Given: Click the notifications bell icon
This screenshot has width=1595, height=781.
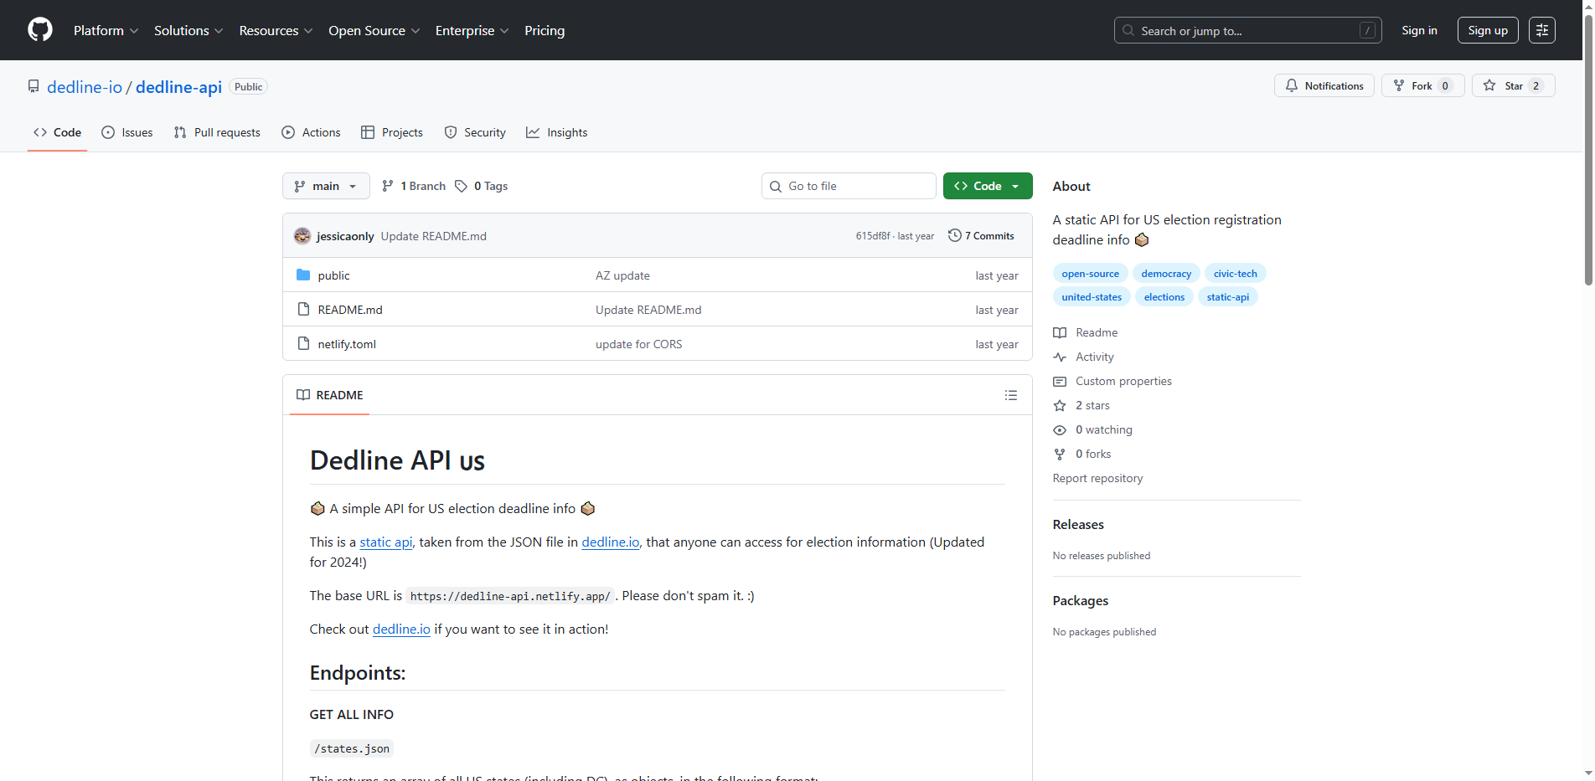Looking at the screenshot, I should coord(1291,85).
